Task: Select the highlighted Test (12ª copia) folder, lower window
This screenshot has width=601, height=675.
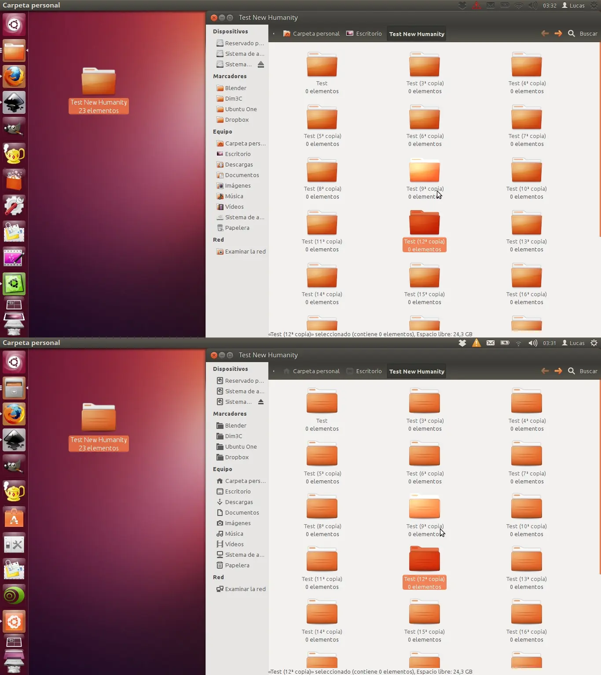Action: coord(425,568)
